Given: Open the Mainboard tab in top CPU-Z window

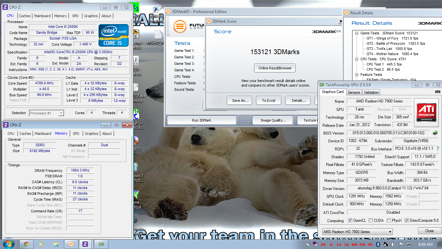Looking at the screenshot, I should tap(42, 16).
